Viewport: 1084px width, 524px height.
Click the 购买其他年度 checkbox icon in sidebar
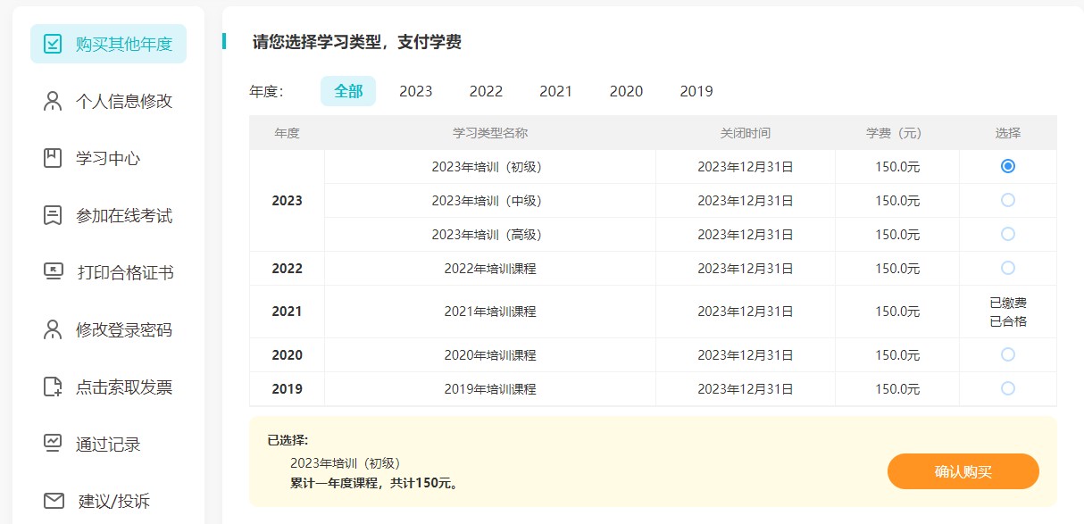pos(53,44)
